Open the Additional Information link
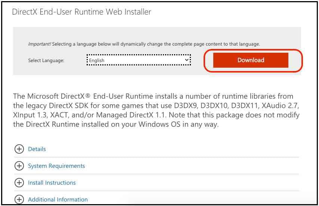Viewport: 319px width, 206px height. (58, 200)
